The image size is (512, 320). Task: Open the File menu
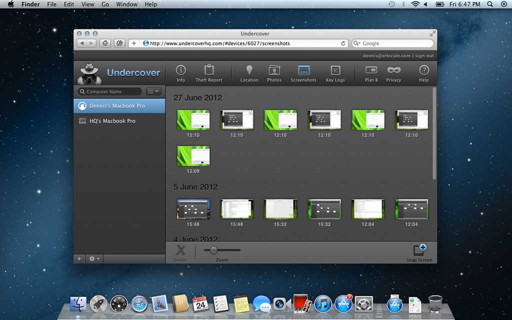(51, 4)
